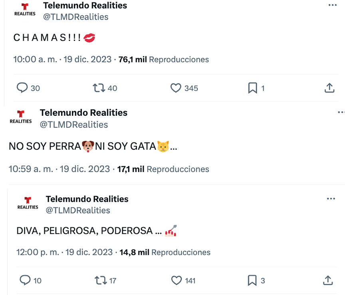345x295 pixels.
Task: Like the CHAMAS tweet
Action: 176,88
